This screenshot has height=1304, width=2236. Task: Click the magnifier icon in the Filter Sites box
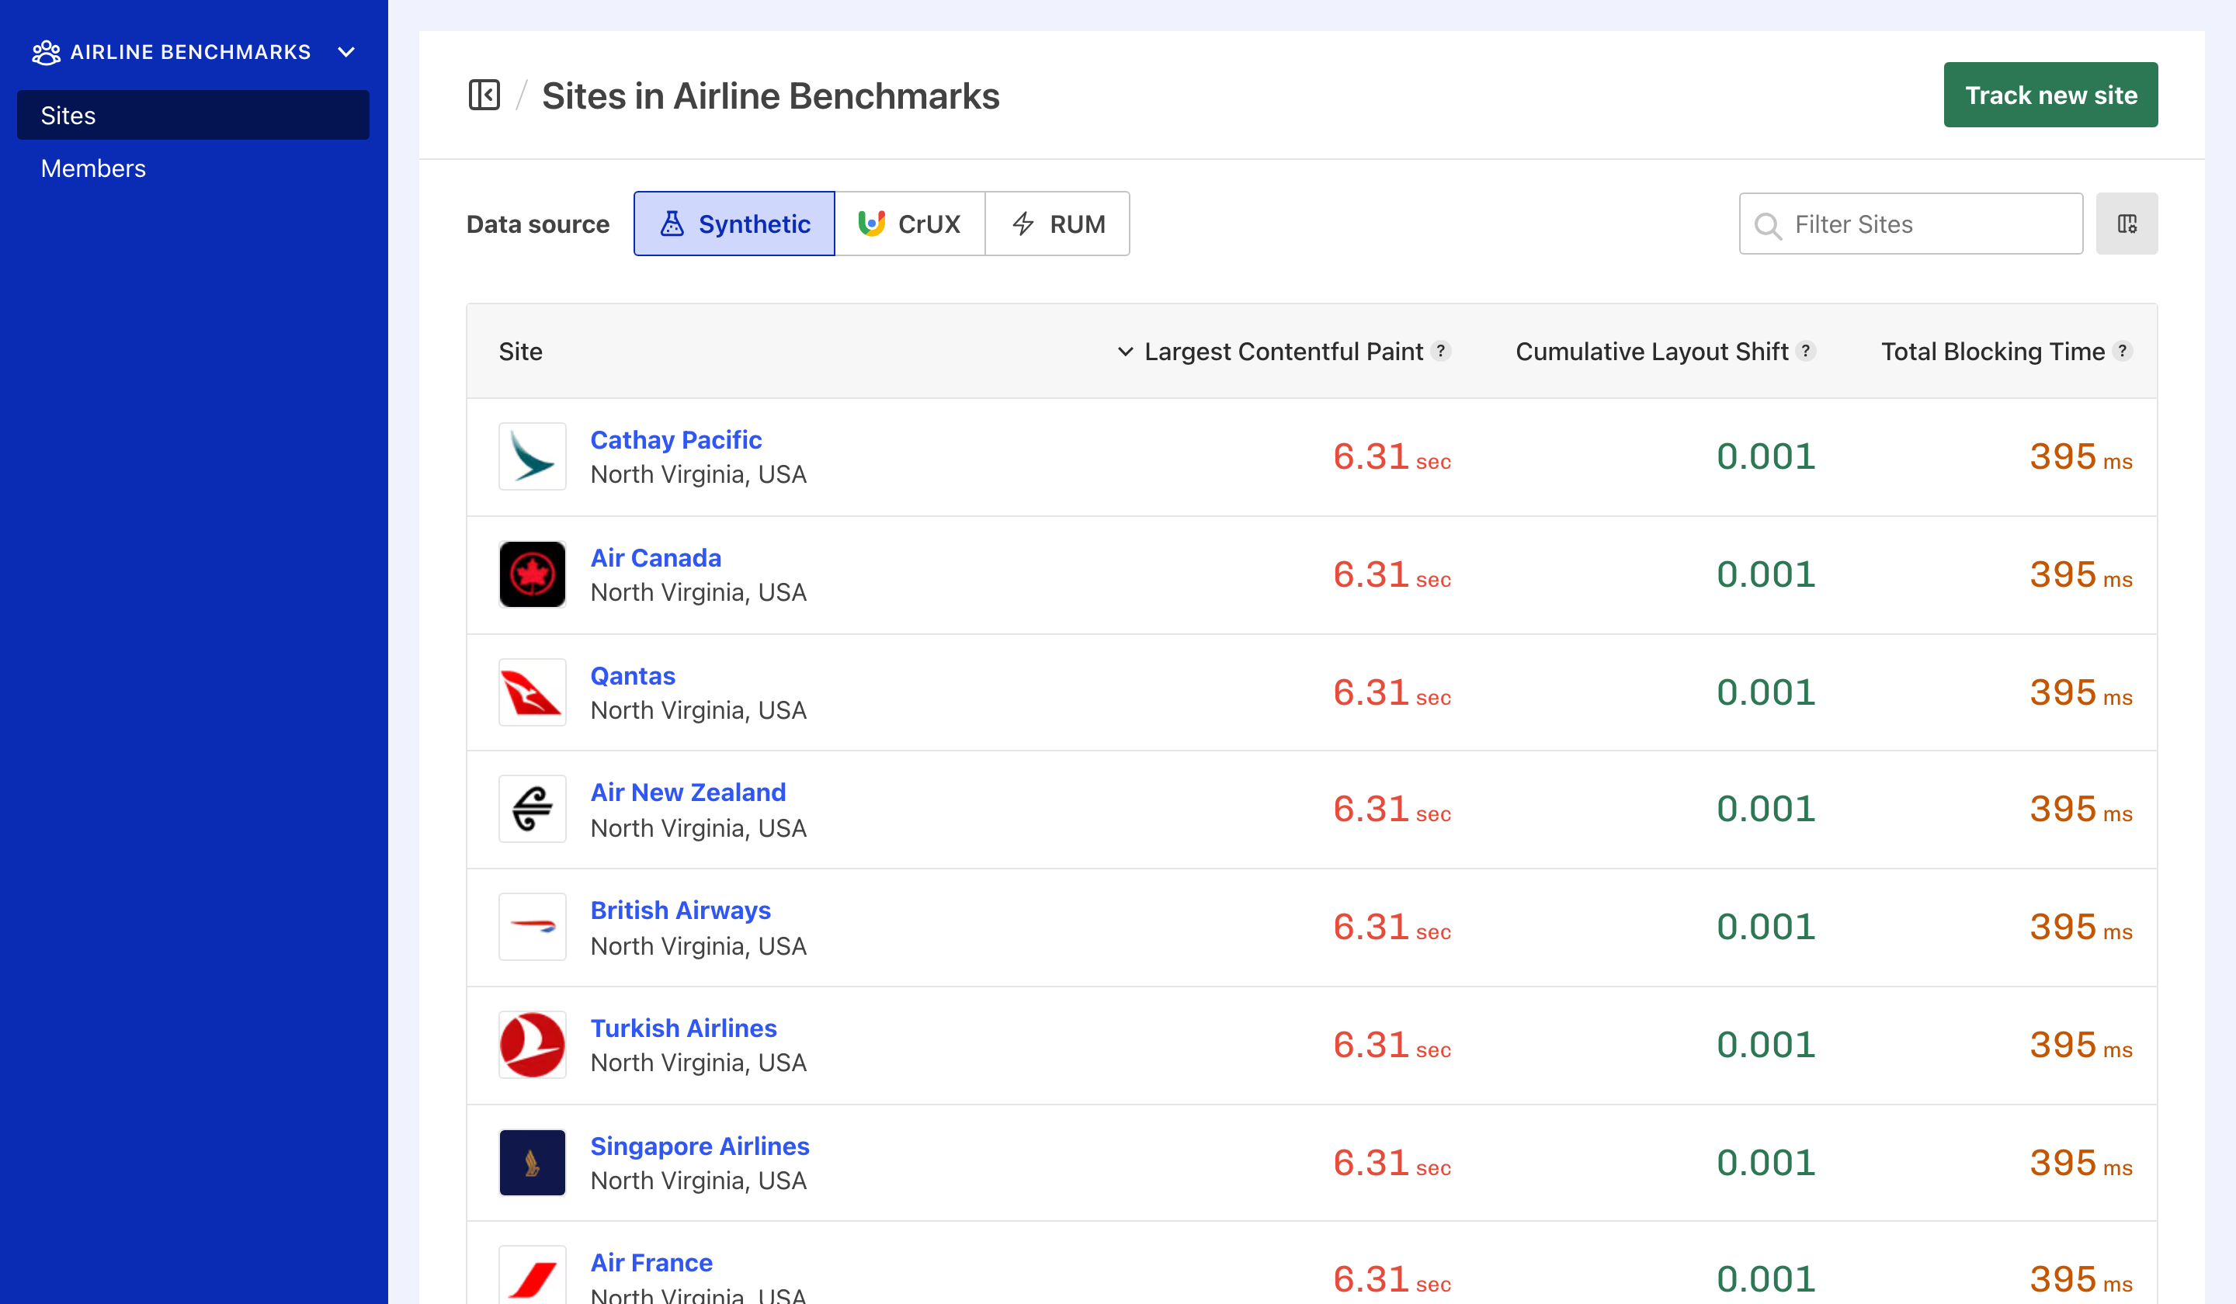1769,226
